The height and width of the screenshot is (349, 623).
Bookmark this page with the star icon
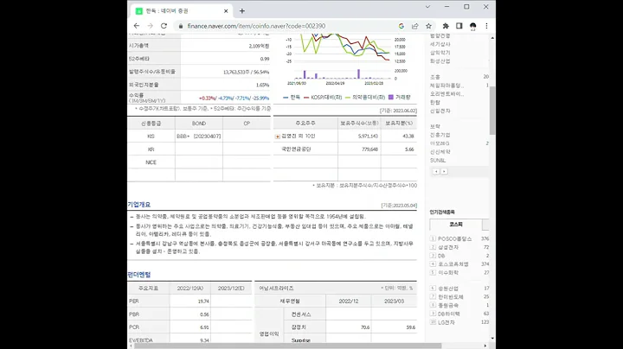click(428, 26)
